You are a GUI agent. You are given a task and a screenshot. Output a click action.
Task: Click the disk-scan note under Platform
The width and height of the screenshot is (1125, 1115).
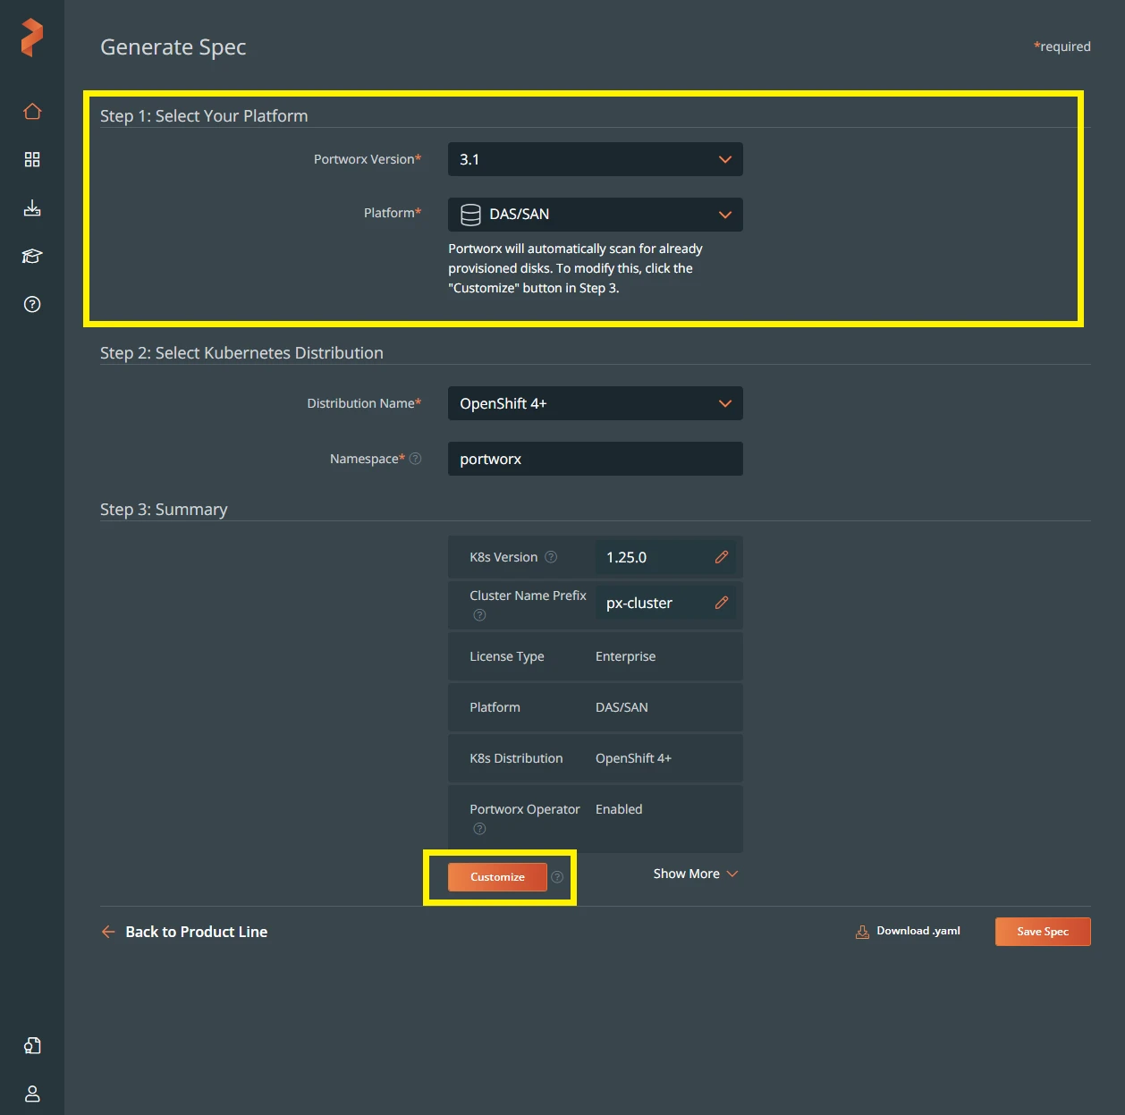pos(575,268)
